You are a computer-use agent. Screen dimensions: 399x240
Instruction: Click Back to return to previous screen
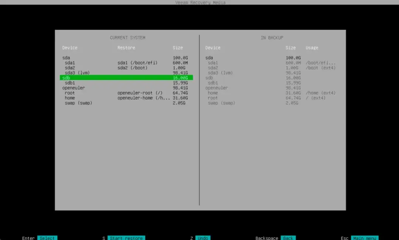pyautogui.click(x=288, y=238)
